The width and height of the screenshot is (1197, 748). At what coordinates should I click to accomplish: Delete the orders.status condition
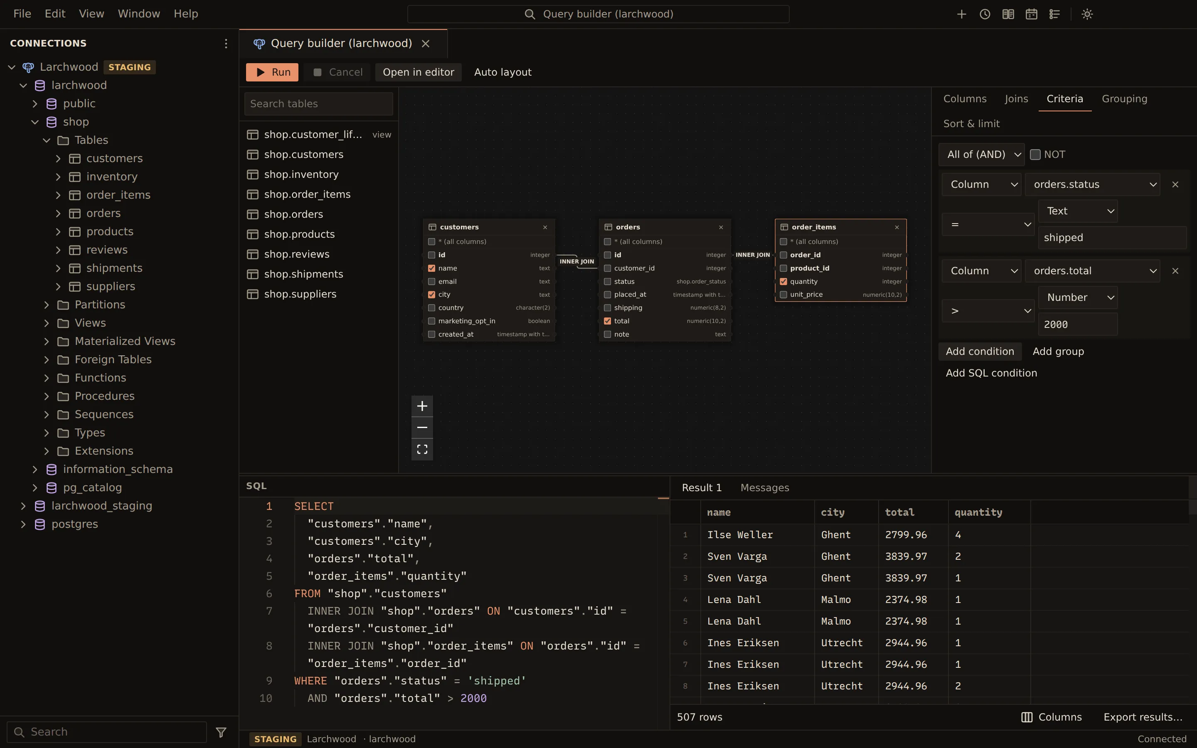(1175, 185)
